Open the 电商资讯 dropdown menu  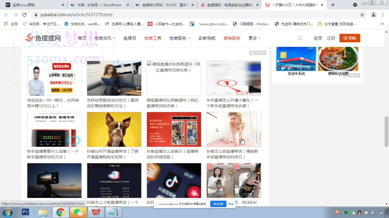pos(102,38)
